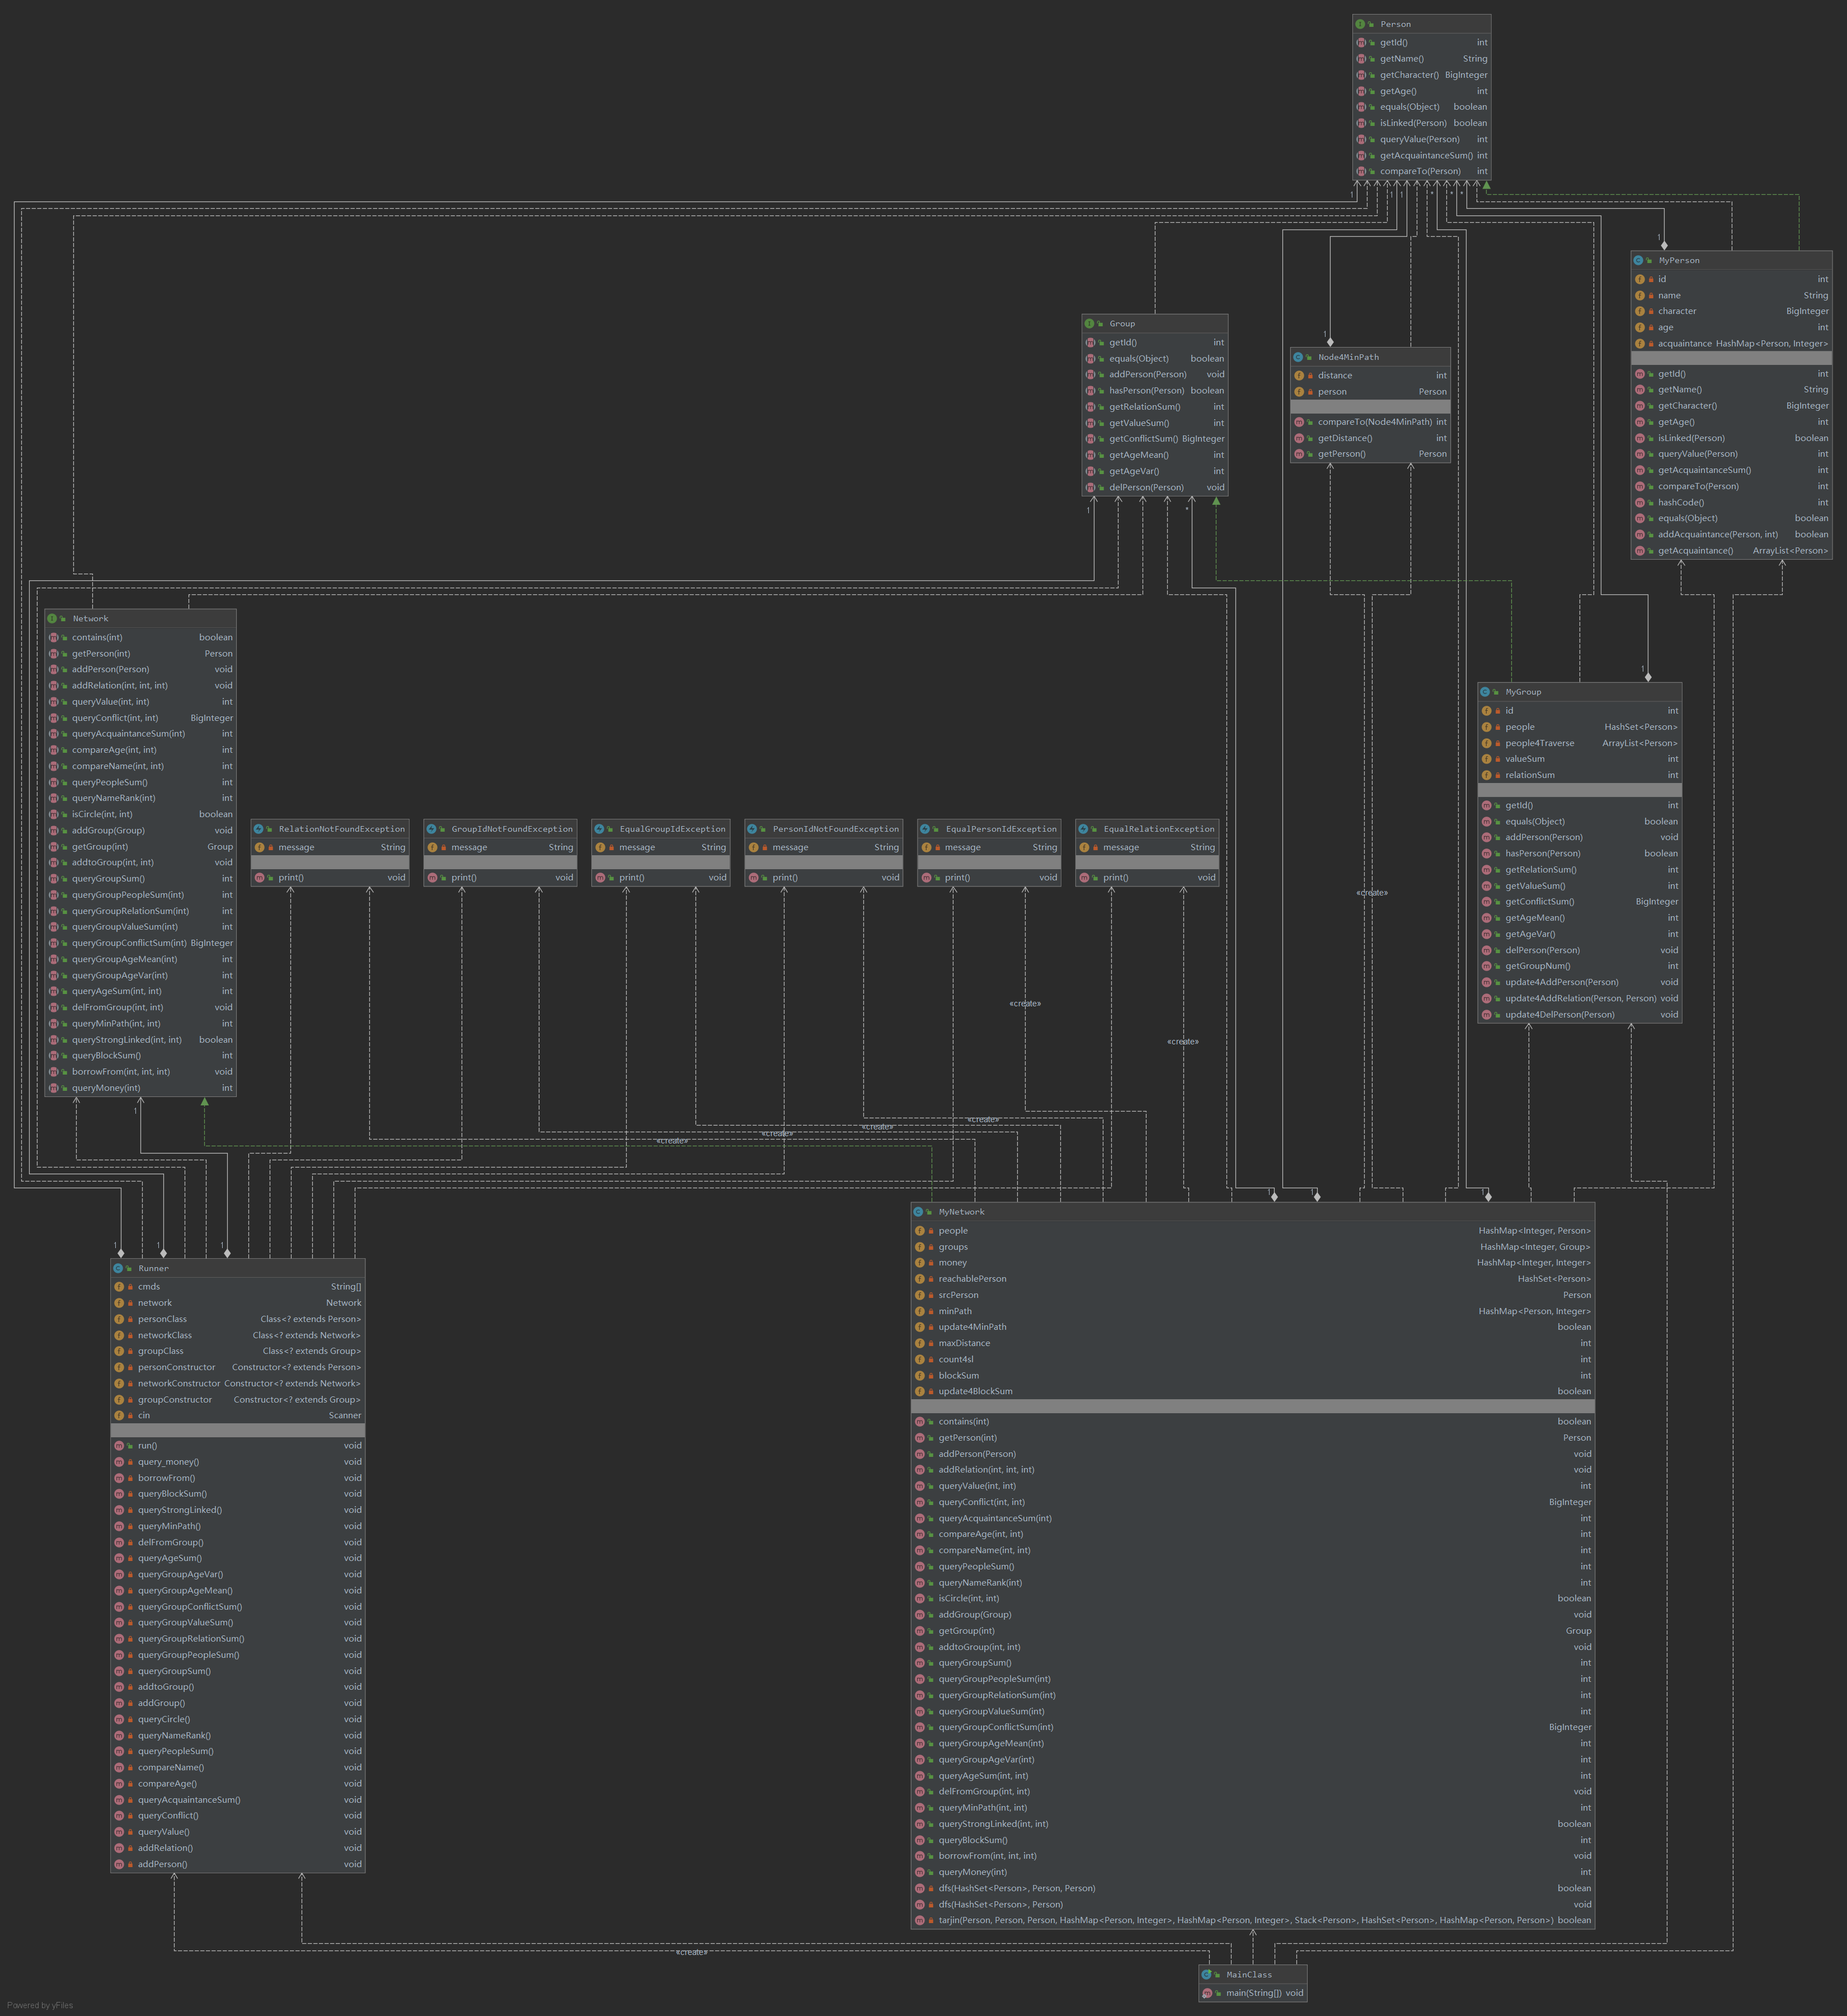
Task: Click the Node4MinPath class icon
Action: [1298, 357]
